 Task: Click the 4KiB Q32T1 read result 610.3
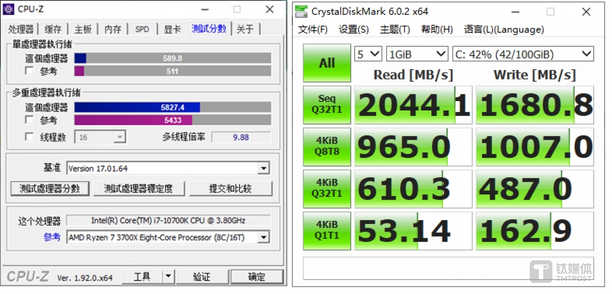tap(413, 189)
